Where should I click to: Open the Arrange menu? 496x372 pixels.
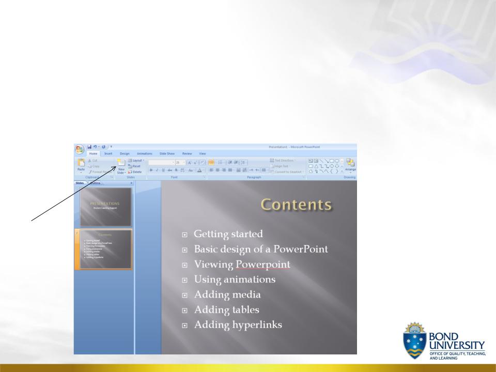coord(350,166)
